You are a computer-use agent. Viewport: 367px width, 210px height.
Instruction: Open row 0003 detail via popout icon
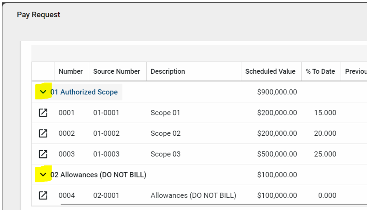point(43,154)
